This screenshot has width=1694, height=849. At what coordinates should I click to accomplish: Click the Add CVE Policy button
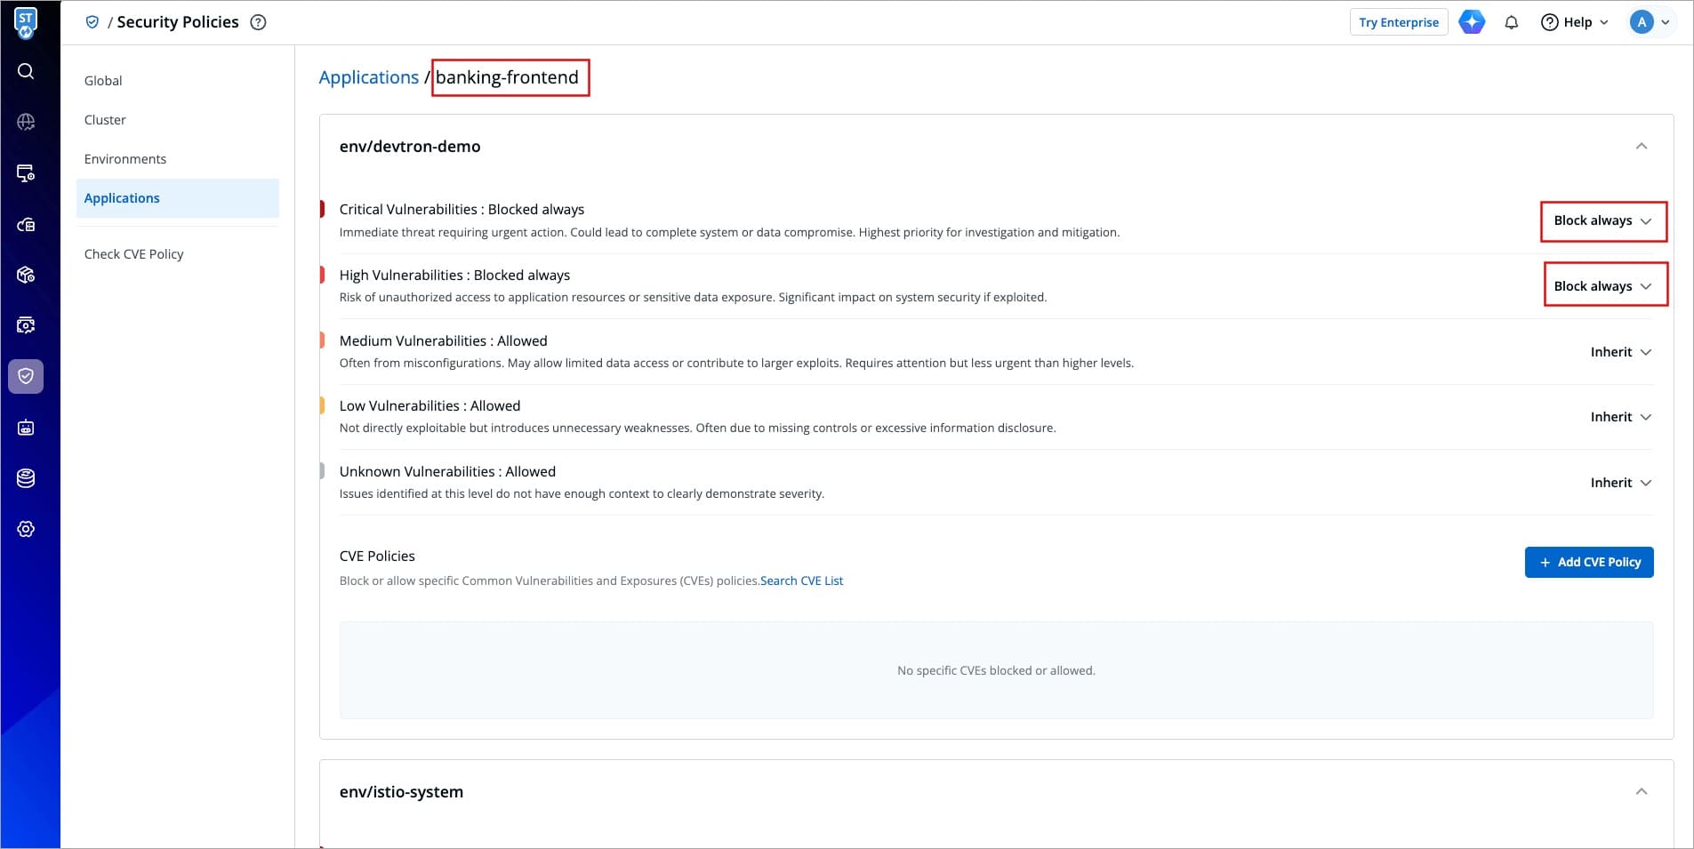point(1588,563)
